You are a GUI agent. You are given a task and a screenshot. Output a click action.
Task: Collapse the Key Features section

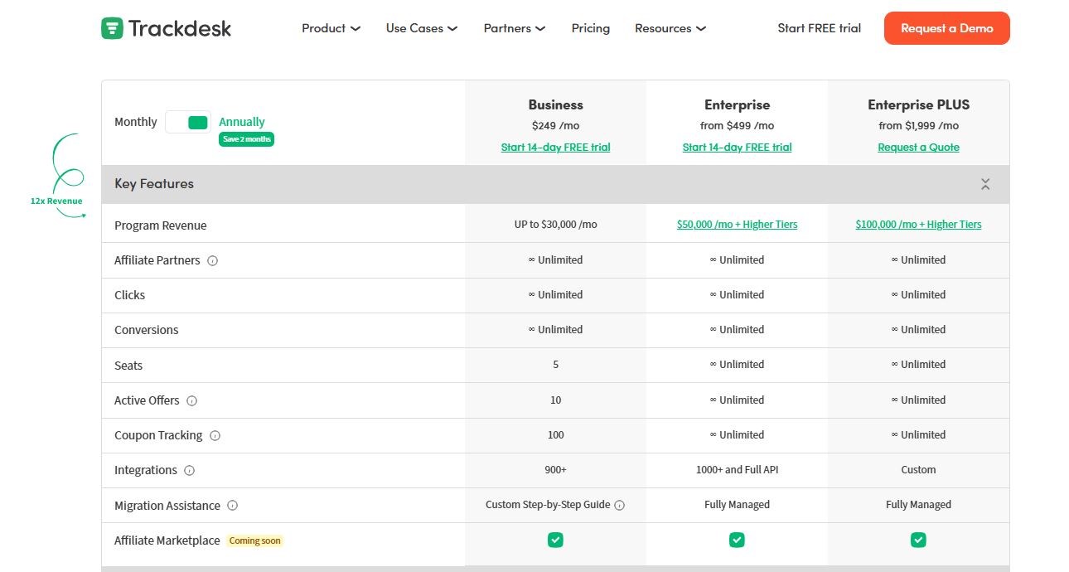(985, 184)
